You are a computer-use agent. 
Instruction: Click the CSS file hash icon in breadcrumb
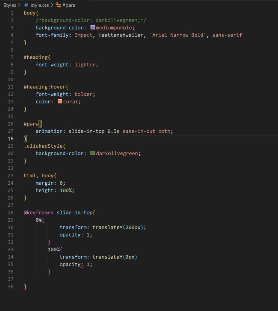pos(26,5)
